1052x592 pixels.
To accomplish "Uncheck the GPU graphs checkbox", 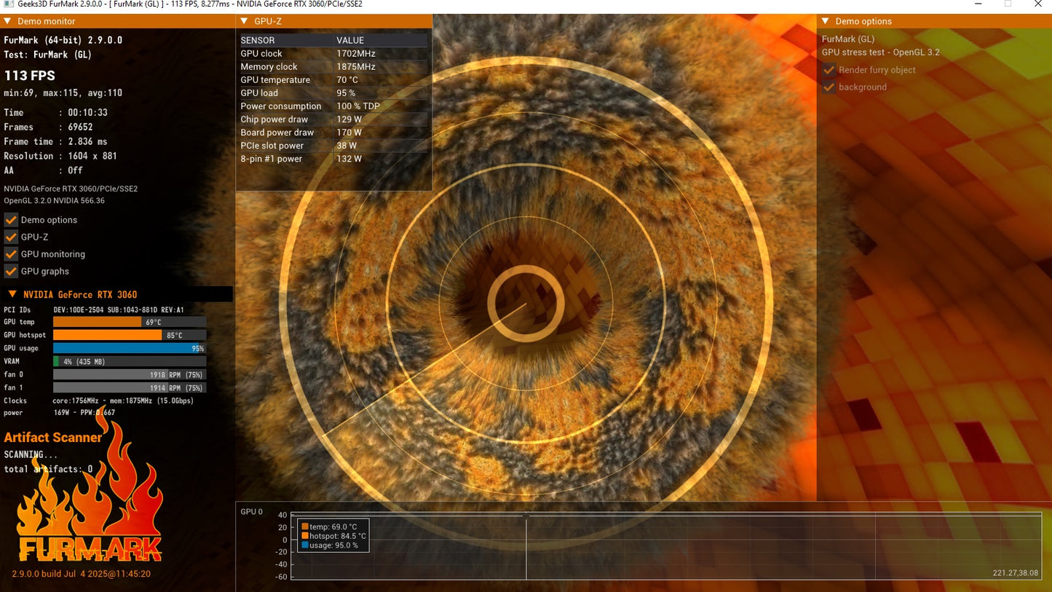I will point(10,271).
